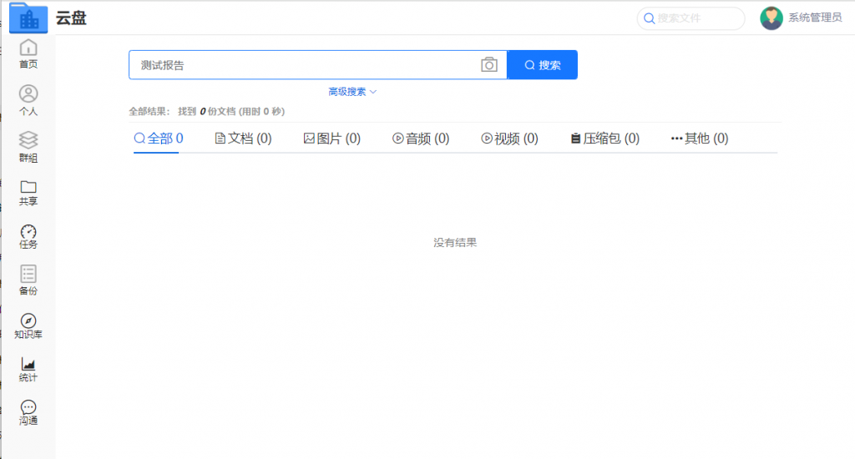The width and height of the screenshot is (855, 459).
Task: Click the camera image search icon
Action: 489,65
